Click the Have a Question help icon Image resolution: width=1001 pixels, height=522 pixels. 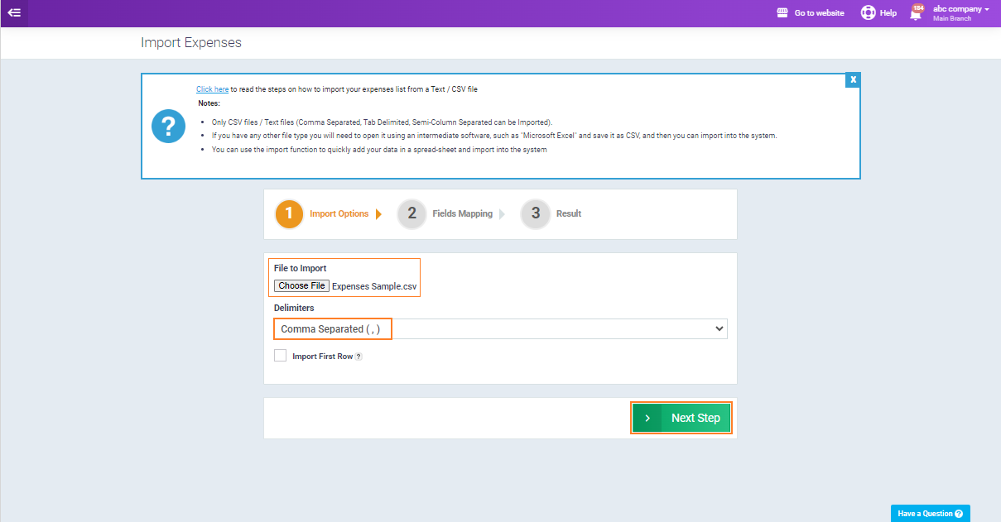tap(958, 514)
